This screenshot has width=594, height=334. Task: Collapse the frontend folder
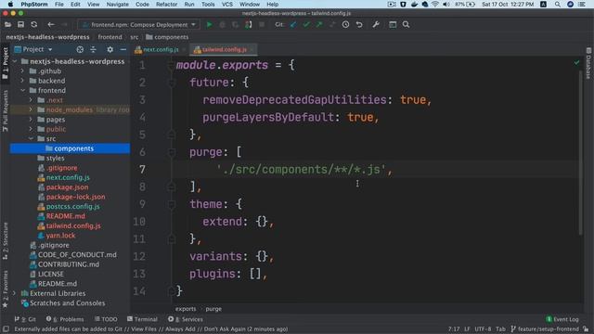click(x=22, y=90)
